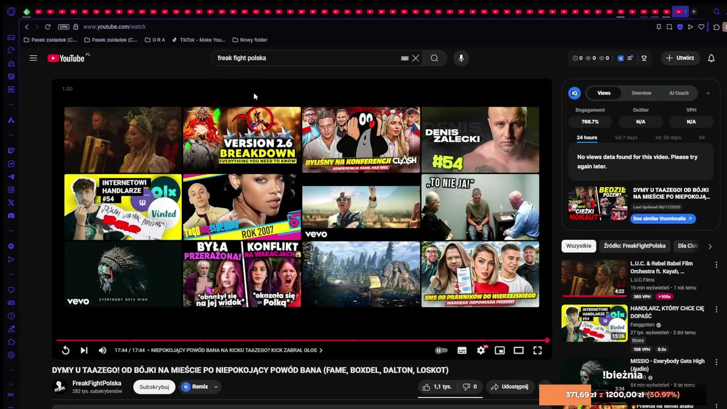
Task: Open options menu for L.U.C. & Rebel Babel video
Action: [716, 264]
